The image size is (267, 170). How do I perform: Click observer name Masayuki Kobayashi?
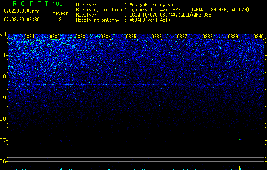152,5
